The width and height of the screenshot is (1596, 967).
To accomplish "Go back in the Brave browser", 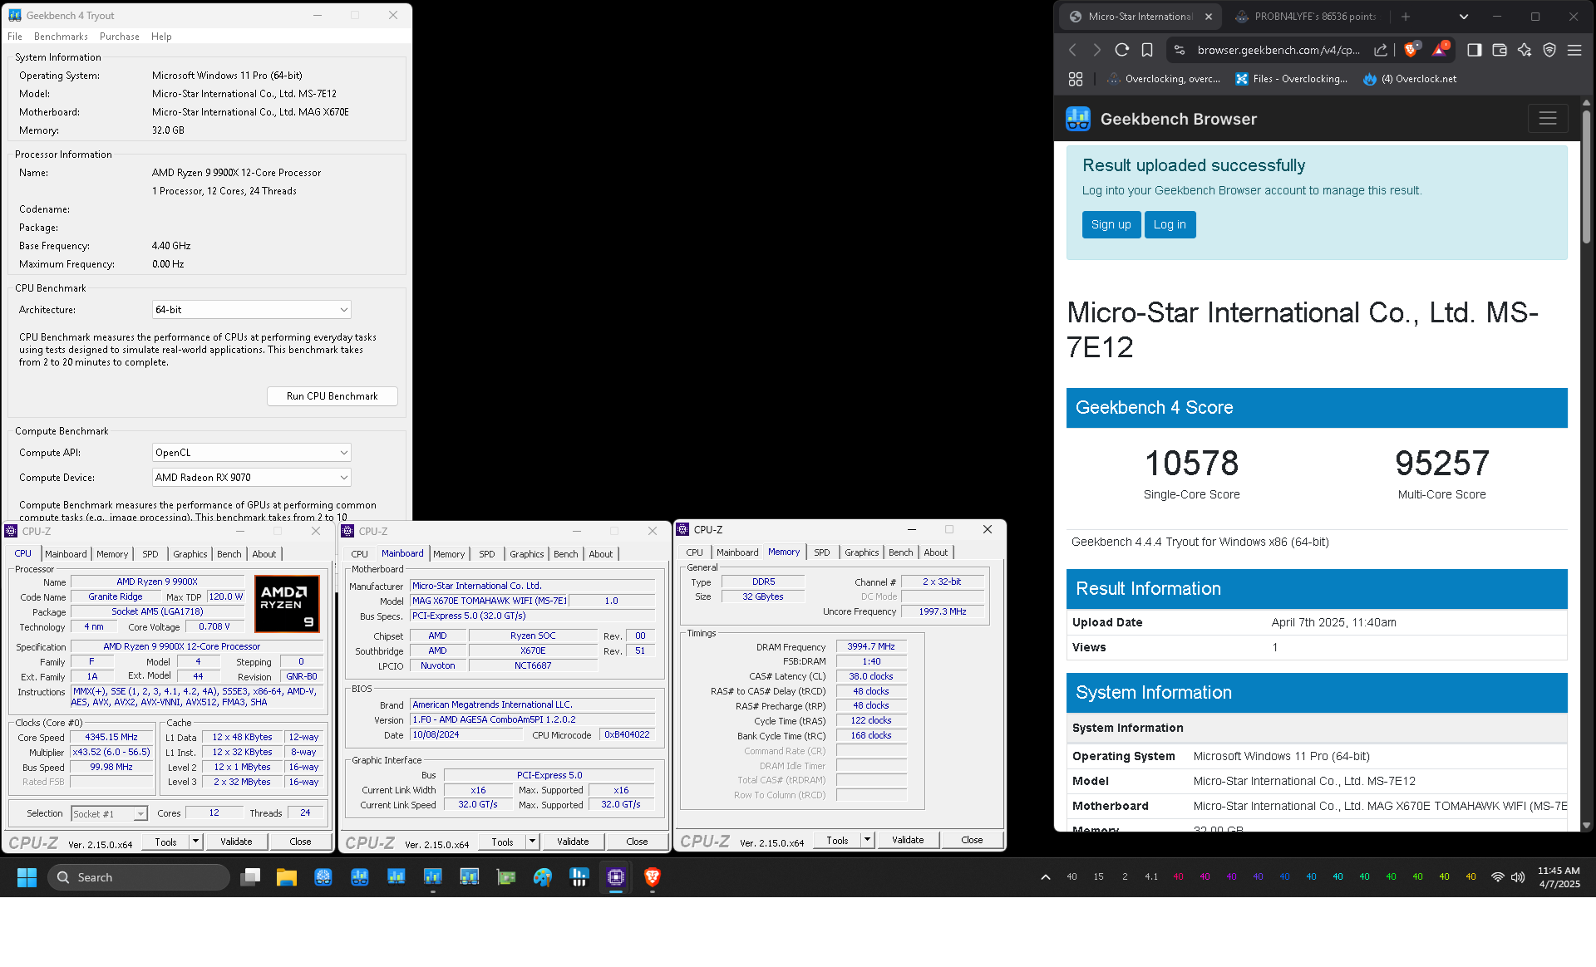I will pyautogui.click(x=1072, y=51).
